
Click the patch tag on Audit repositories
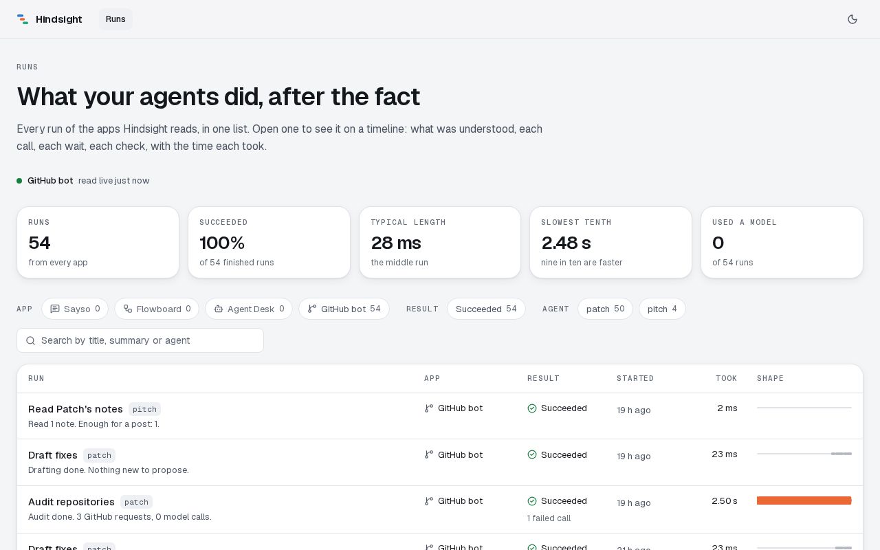(x=136, y=502)
